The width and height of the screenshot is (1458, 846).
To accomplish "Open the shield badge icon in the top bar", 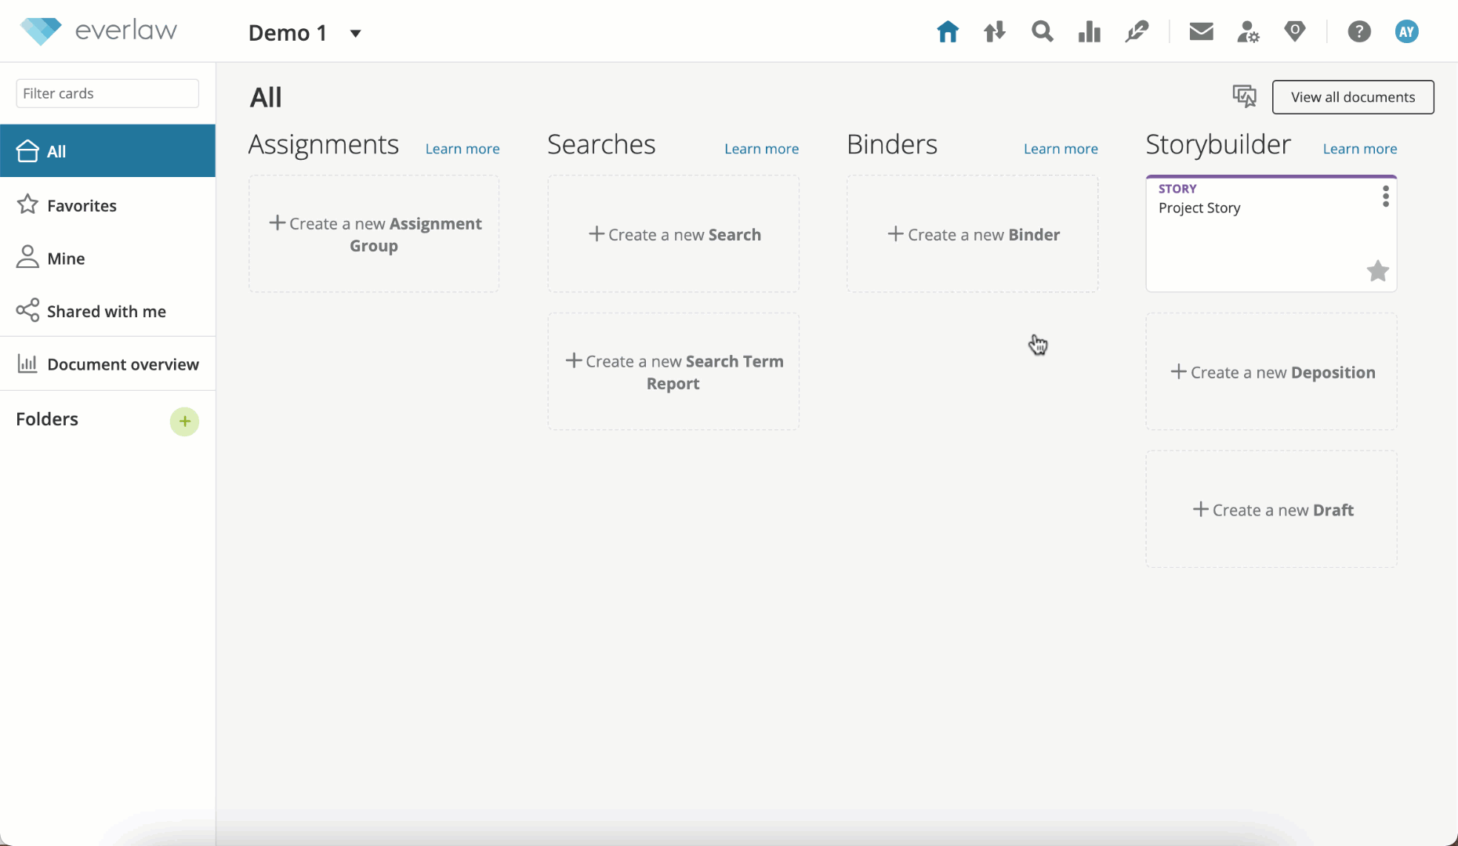I will tap(1295, 32).
